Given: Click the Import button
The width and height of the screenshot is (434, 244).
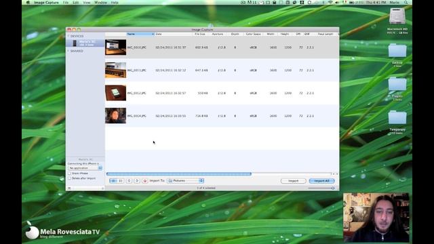Looking at the screenshot, I should (294, 181).
